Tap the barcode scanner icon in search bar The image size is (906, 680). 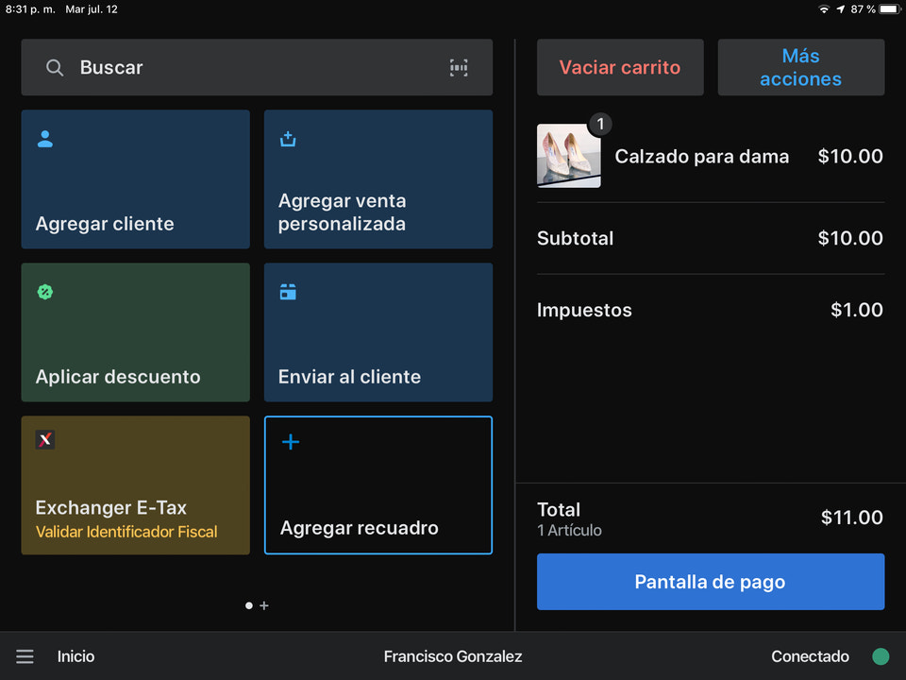click(x=459, y=67)
